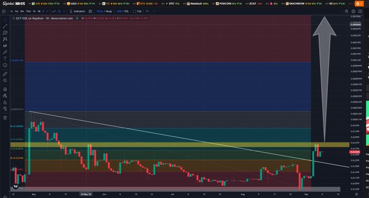369x198 pixels.
Task: Toggle stay in drawing mode
Action: pyautogui.click(x=5, y=95)
